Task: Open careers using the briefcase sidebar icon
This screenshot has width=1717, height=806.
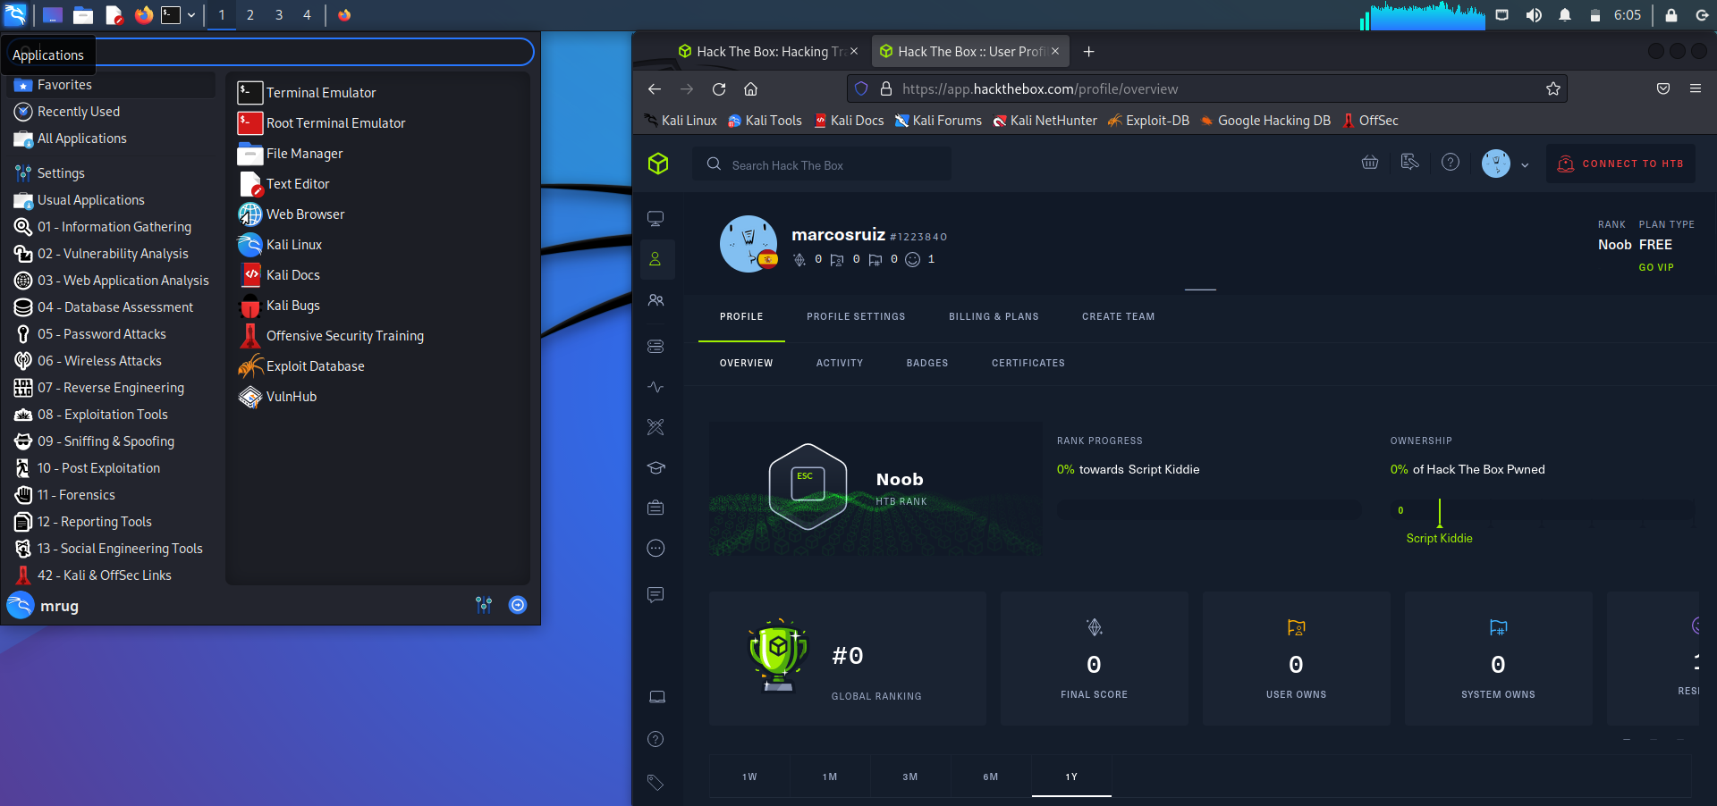Action: tap(656, 507)
